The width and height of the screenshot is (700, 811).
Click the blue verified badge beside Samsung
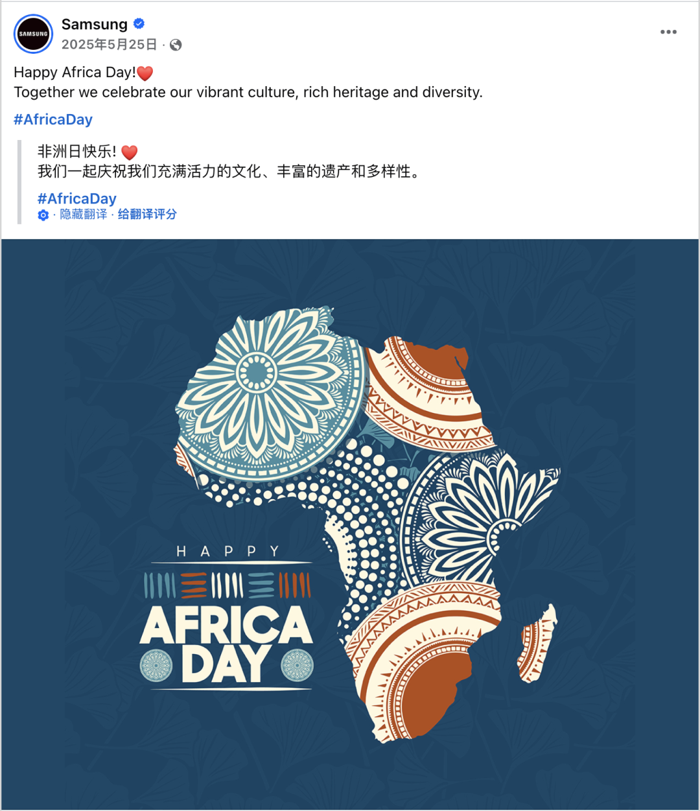tap(139, 24)
